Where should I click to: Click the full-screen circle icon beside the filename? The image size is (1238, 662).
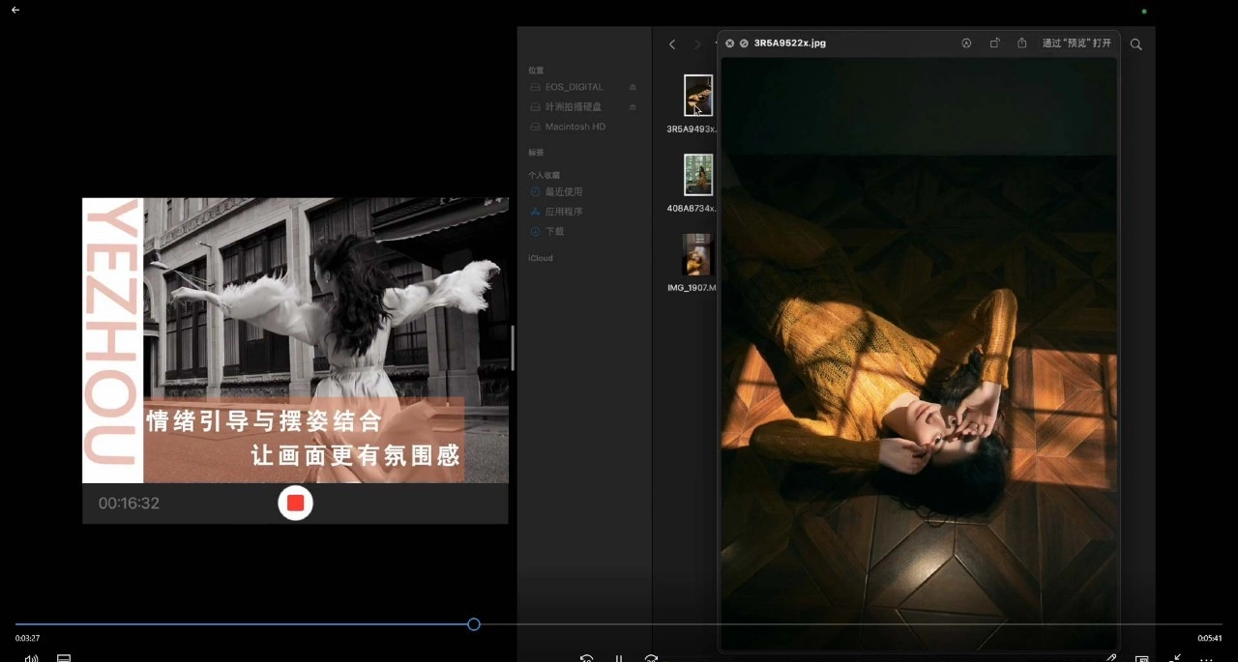pyautogui.click(x=744, y=43)
